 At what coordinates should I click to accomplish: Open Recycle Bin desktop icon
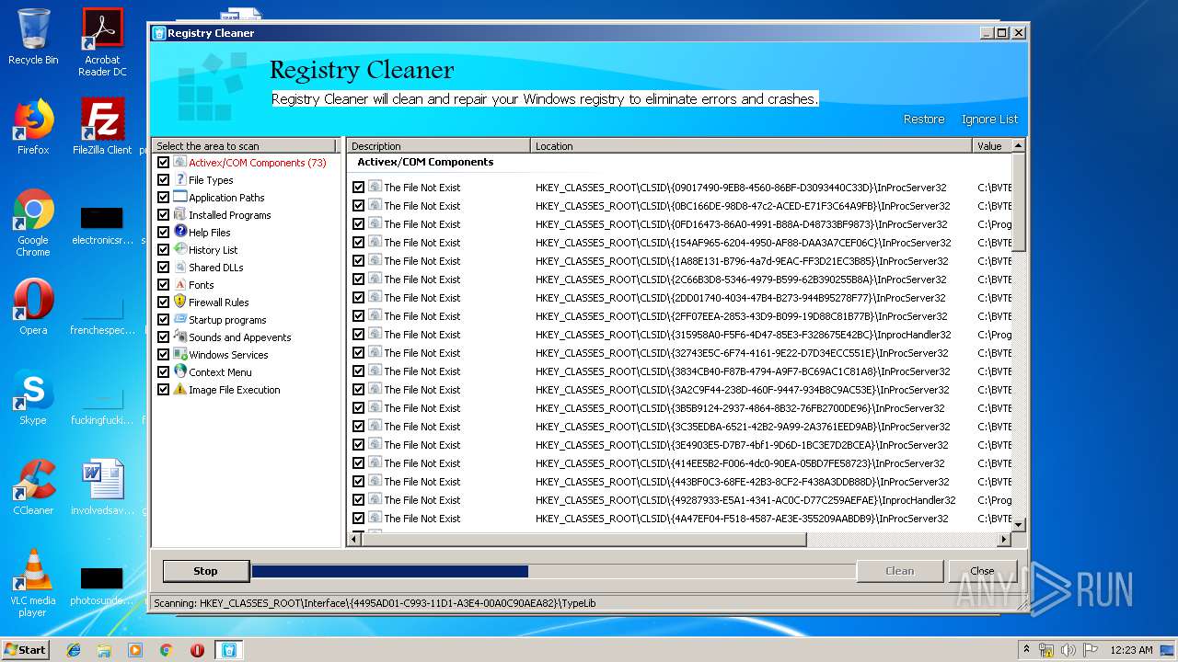[33, 37]
